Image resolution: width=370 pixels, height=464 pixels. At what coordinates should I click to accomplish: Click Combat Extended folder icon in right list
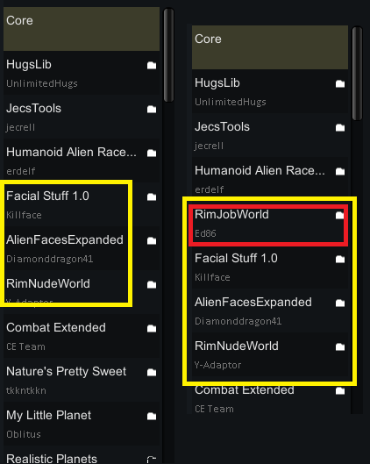[x=340, y=390]
